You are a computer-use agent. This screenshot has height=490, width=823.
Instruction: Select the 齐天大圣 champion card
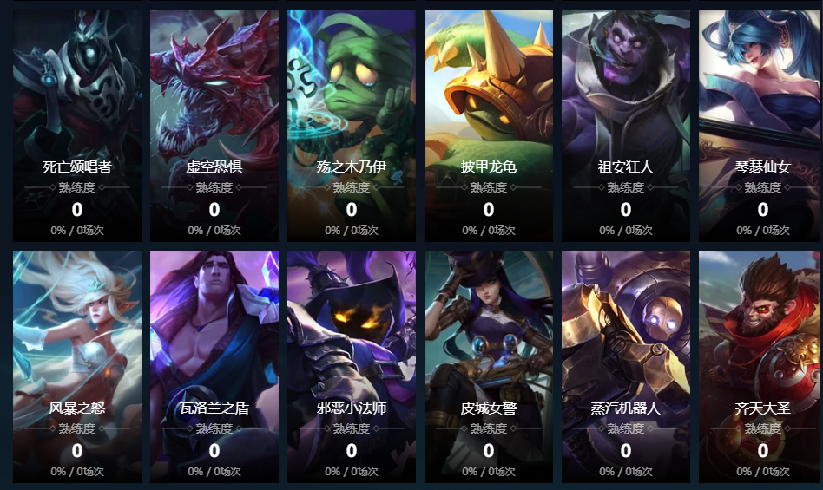point(760,366)
